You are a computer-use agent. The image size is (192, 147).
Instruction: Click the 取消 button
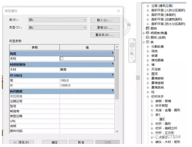point(81,142)
